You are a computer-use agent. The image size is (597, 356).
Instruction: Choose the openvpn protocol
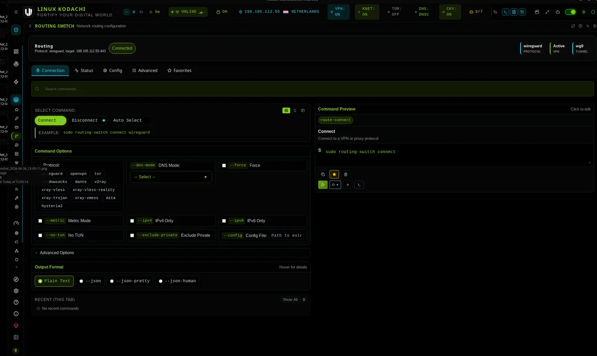click(x=78, y=174)
